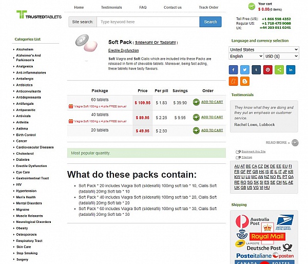Screen dimensions: 308x264
Task: Click plus icon for 60 tablets package
Action: pyautogui.click(x=196, y=102)
